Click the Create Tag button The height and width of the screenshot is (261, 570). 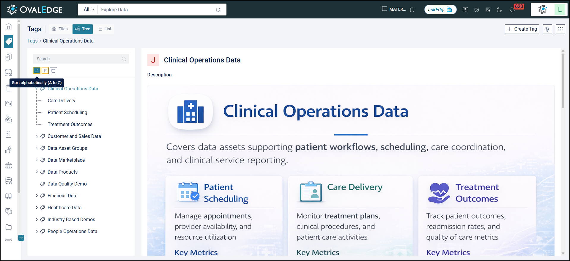coord(522,29)
